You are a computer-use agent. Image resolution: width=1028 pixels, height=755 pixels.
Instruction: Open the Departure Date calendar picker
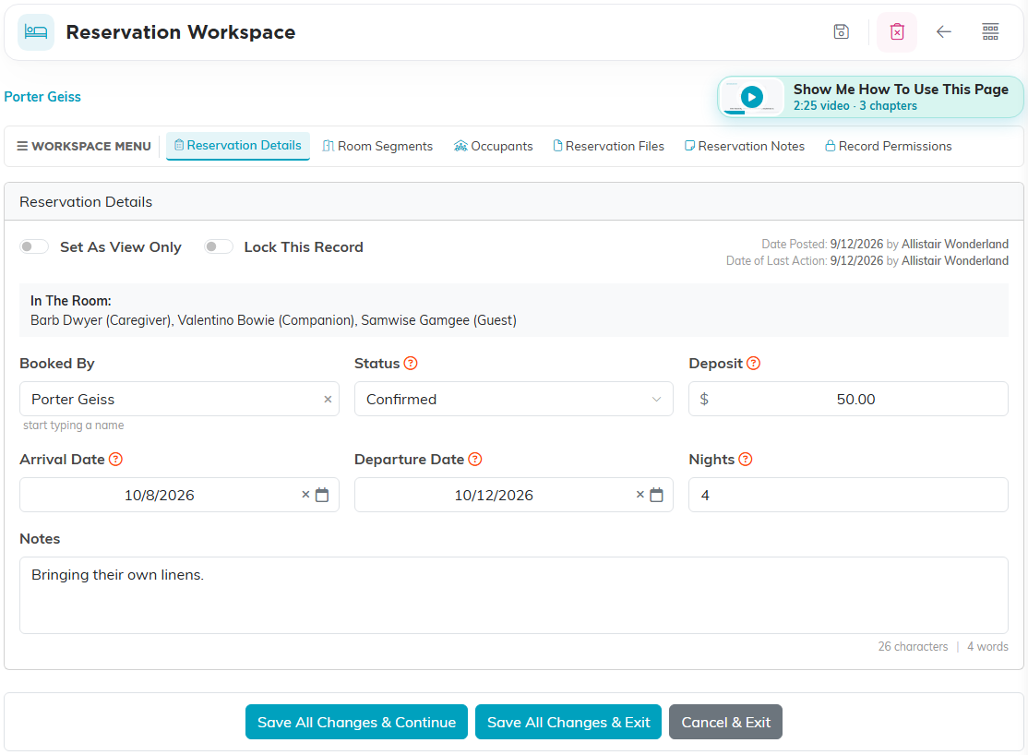[x=656, y=495]
